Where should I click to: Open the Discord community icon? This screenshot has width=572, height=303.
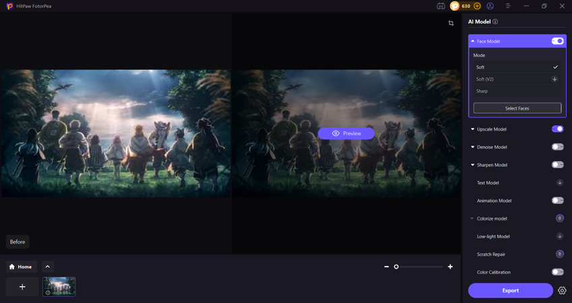[x=441, y=6]
